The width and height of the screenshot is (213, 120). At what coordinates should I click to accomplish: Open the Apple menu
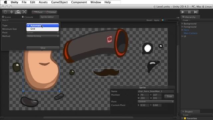[5, 2]
